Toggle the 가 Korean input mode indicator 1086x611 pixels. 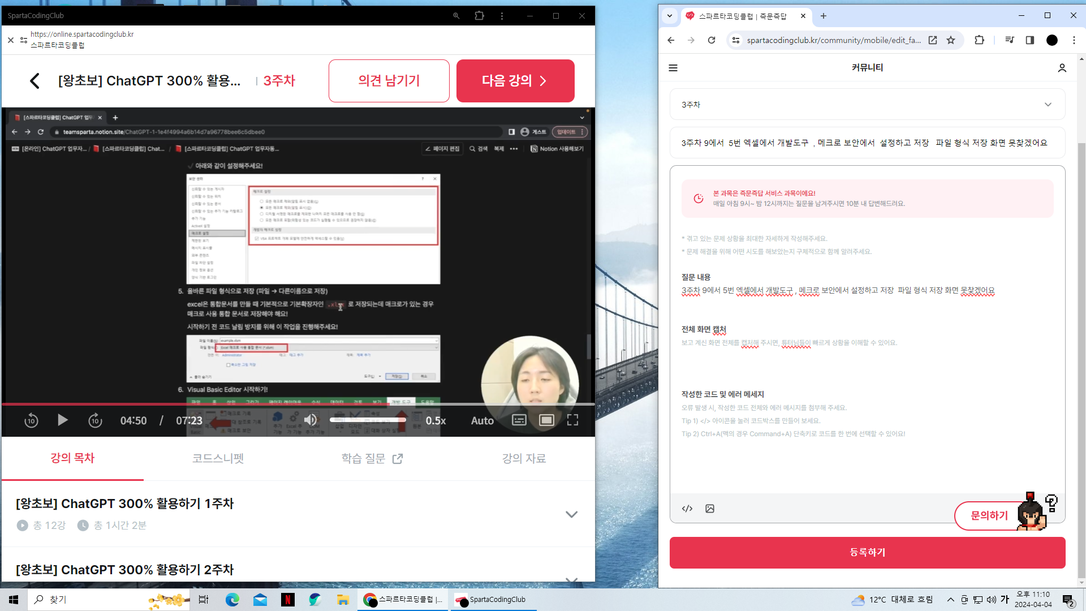click(1005, 600)
